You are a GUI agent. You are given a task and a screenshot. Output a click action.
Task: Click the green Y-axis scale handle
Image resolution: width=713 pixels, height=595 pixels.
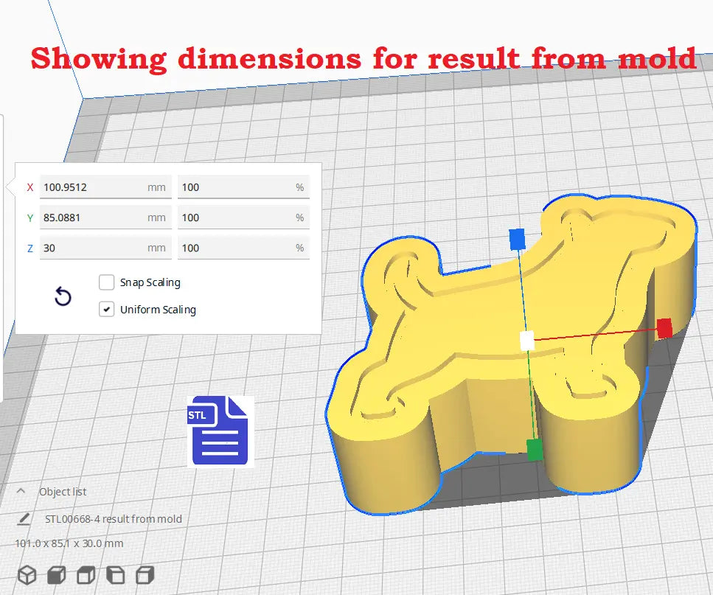(535, 448)
